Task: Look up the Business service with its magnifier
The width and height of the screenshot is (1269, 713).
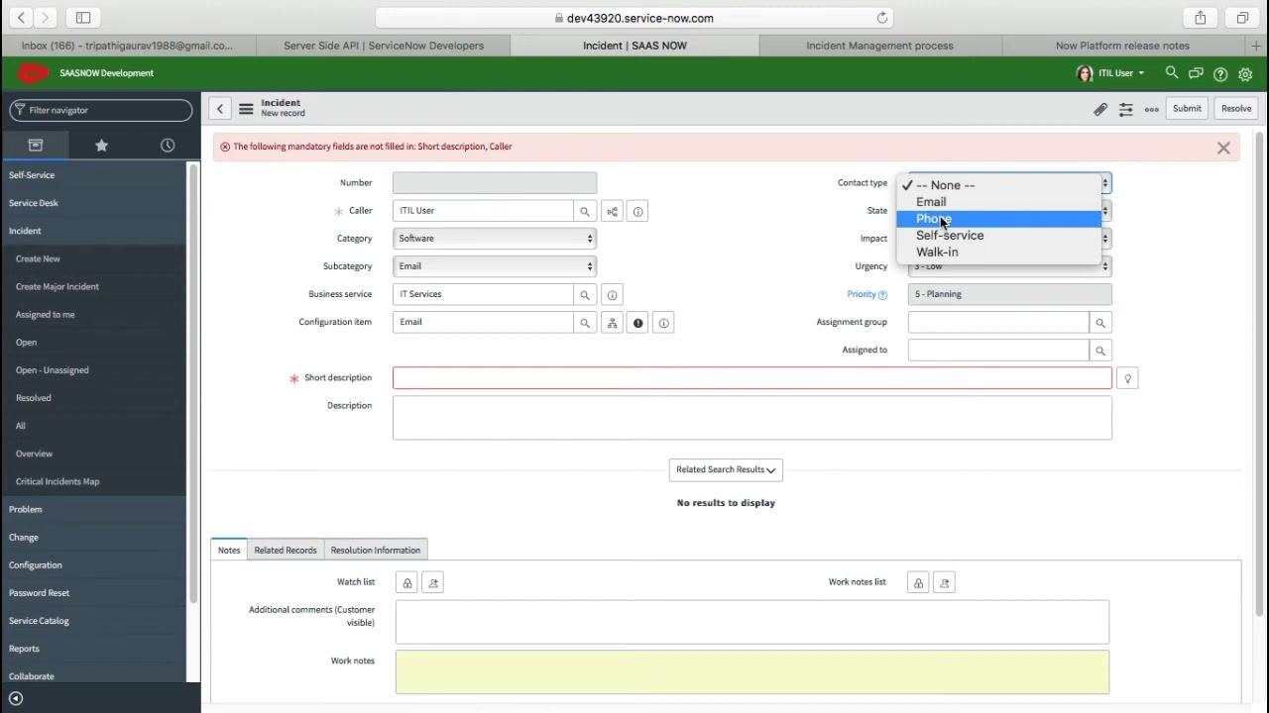Action: click(585, 294)
